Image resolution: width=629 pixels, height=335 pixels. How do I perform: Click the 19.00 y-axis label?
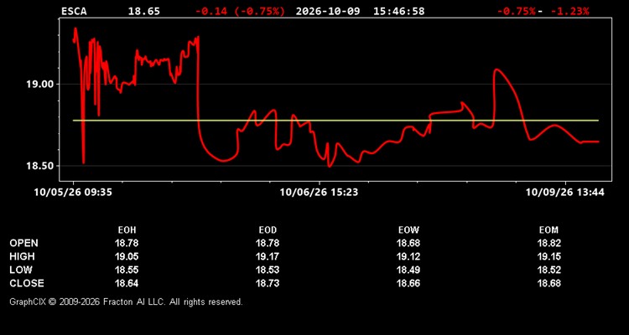tap(40, 84)
